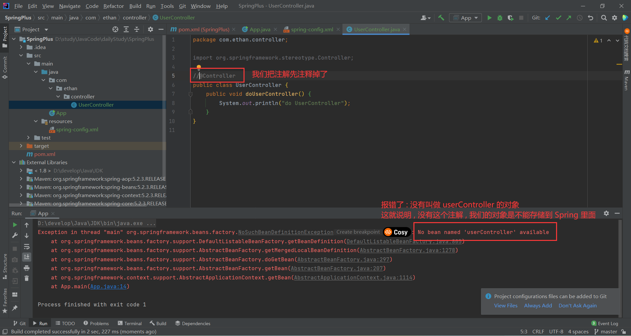This screenshot has width=631, height=336.
Task: Toggle Commit tool window stripe button
Action: click(5, 67)
